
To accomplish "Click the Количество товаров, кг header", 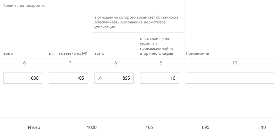I will [x=24, y=6].
